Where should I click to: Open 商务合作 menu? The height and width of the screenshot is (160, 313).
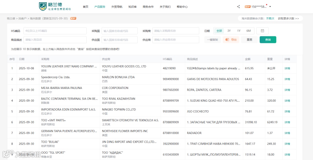[148, 7]
